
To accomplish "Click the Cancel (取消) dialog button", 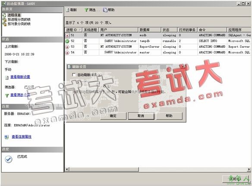I will (141, 116).
